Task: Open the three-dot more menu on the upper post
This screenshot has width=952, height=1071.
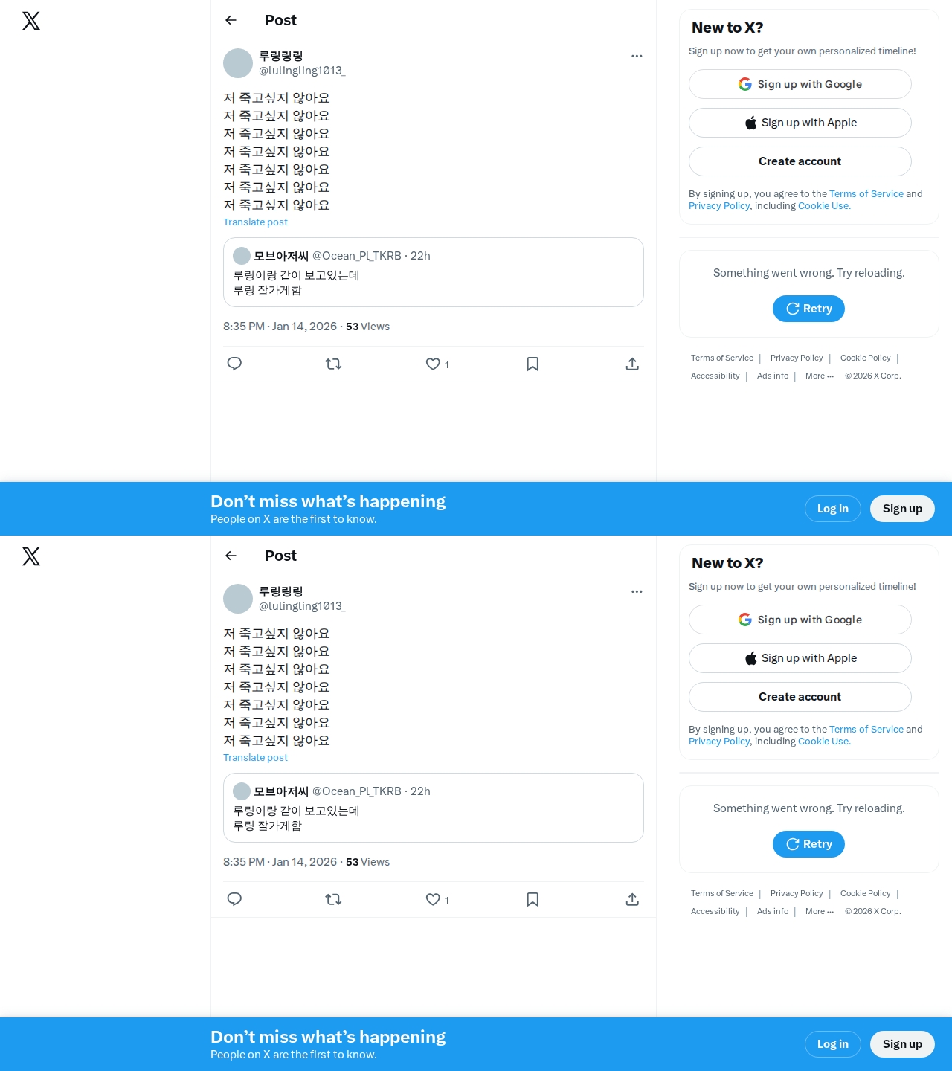Action: (x=637, y=56)
